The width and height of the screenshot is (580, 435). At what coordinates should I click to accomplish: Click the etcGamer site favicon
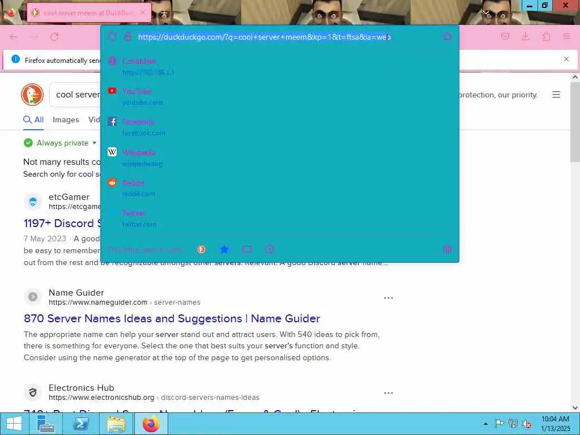[33, 202]
